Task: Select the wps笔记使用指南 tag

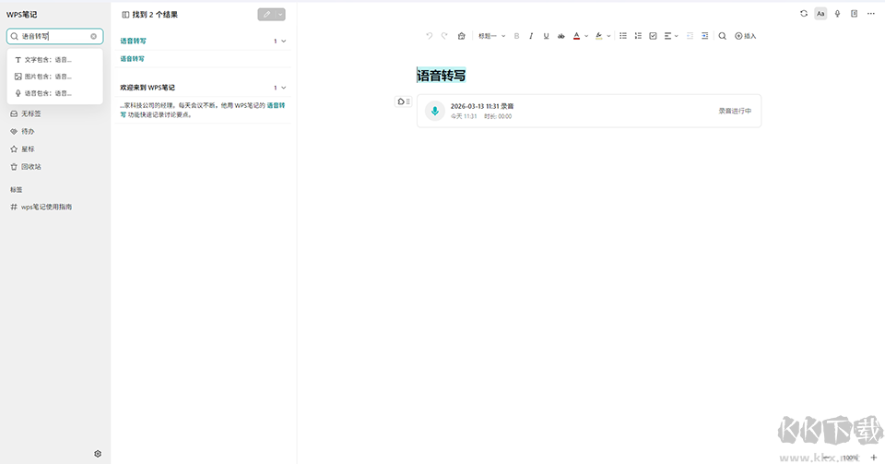Action: click(41, 207)
